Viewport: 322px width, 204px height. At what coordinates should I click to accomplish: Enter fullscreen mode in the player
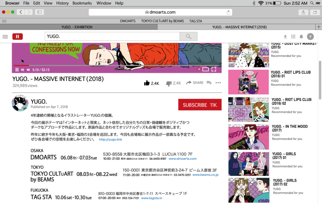click(213, 69)
